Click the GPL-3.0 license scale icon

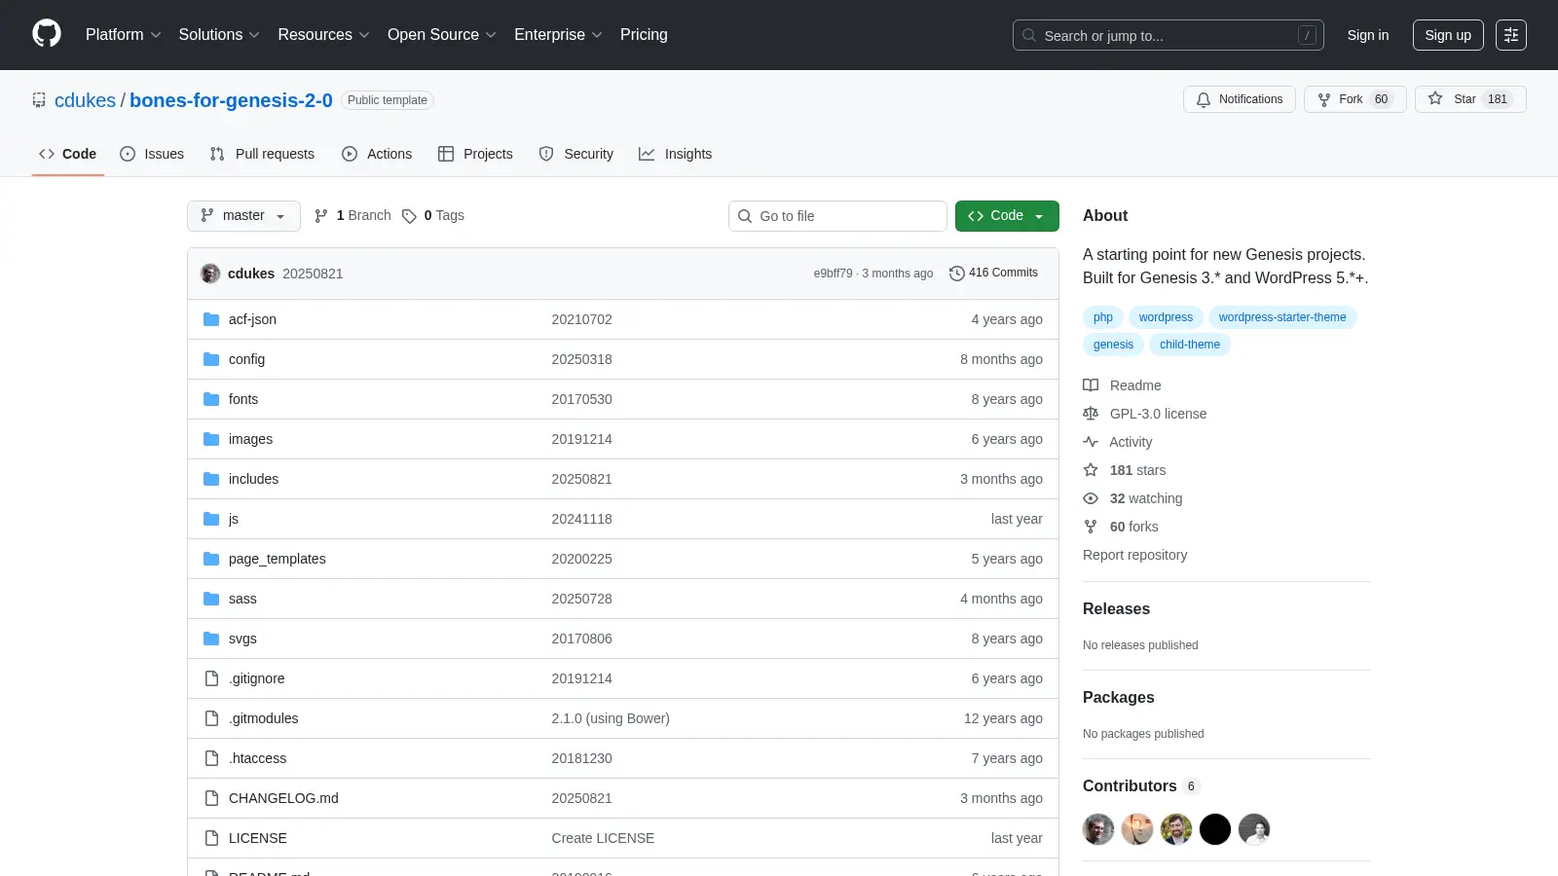coord(1091,414)
